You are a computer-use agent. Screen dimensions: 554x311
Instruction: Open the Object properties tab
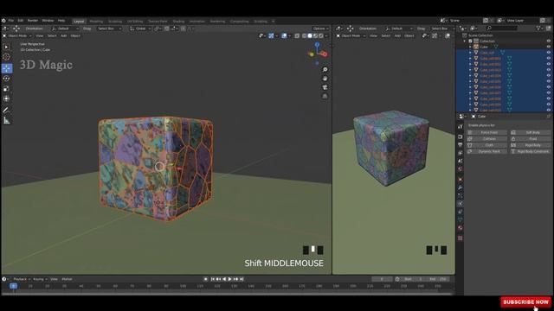tap(460, 179)
